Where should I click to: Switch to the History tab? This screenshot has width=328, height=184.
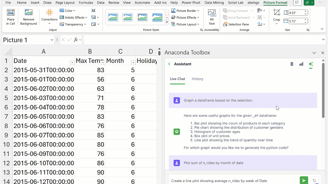[197, 79]
